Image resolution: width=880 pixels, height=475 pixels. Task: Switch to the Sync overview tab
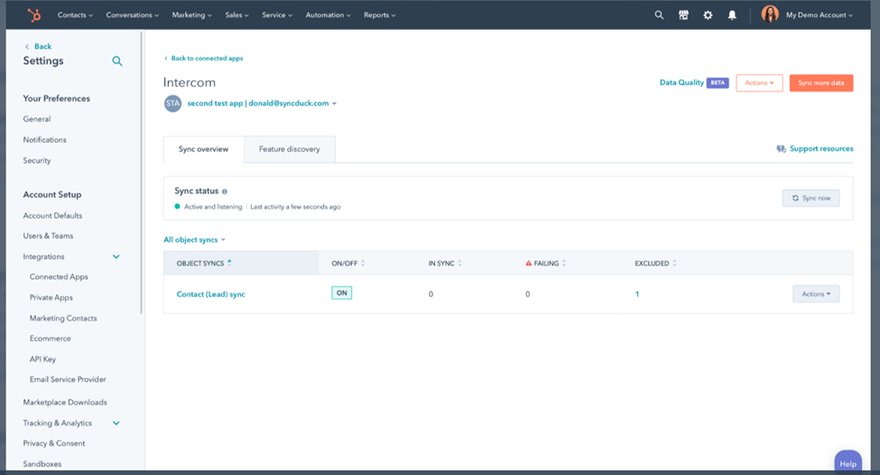pos(204,149)
